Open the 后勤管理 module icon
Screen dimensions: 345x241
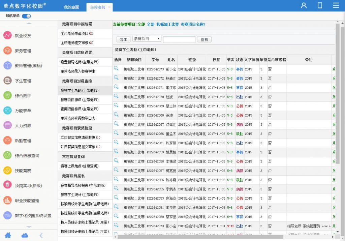pos(7,140)
